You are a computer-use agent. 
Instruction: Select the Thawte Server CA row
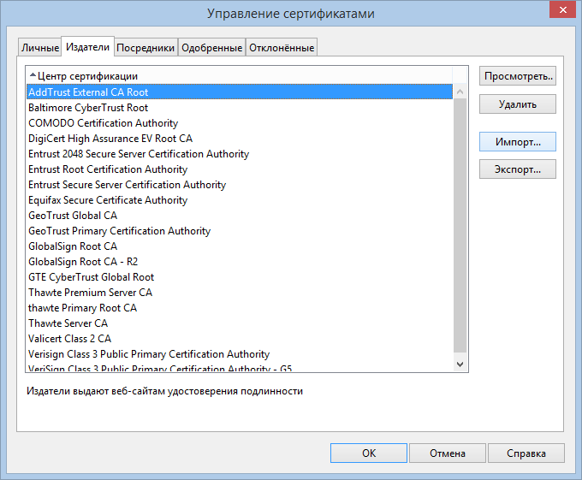coord(240,323)
